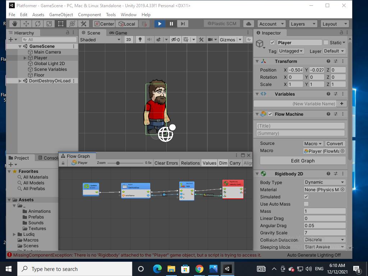Switch to the Game tab
This screenshot has width=368, height=276.
point(118,33)
